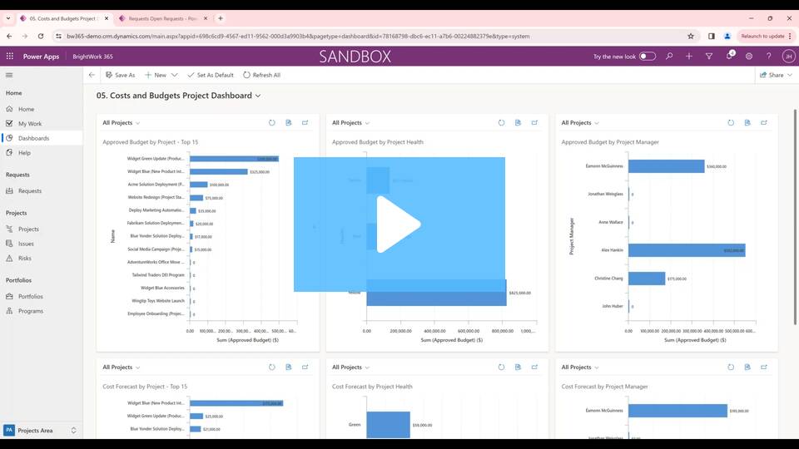Open Projects in the sidebar
The width and height of the screenshot is (799, 449).
point(28,229)
